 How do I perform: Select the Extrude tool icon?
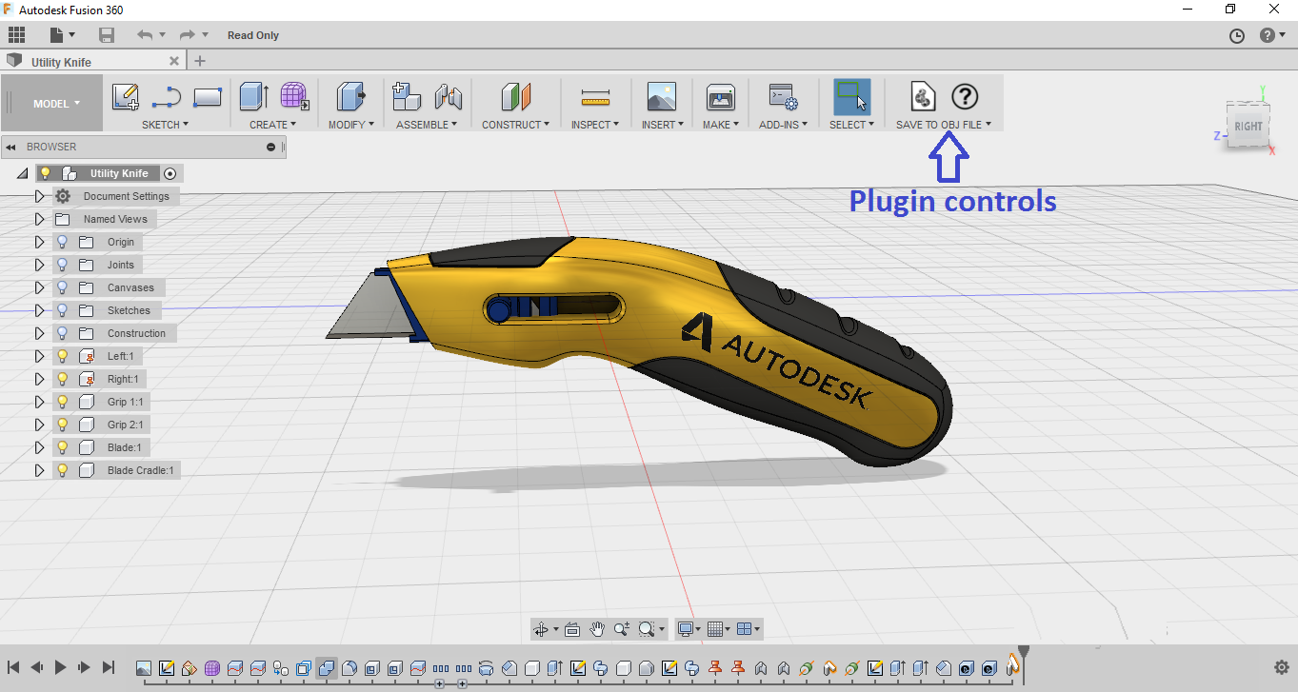click(254, 96)
